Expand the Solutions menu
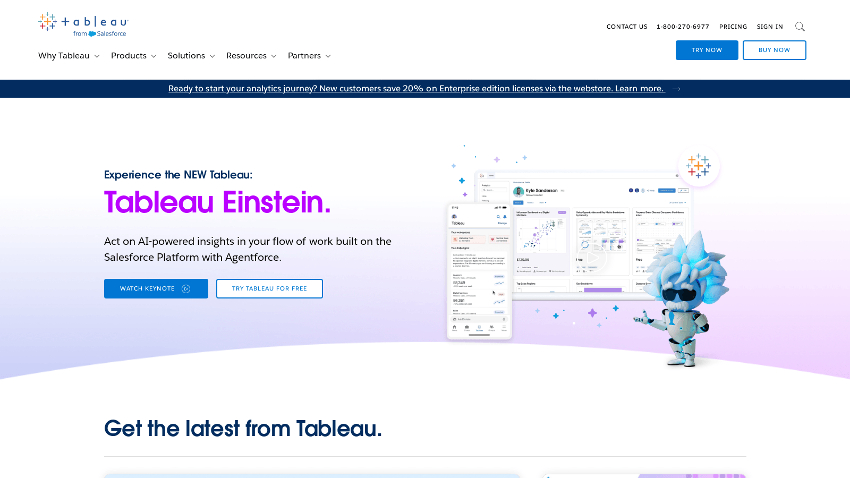 (x=191, y=56)
